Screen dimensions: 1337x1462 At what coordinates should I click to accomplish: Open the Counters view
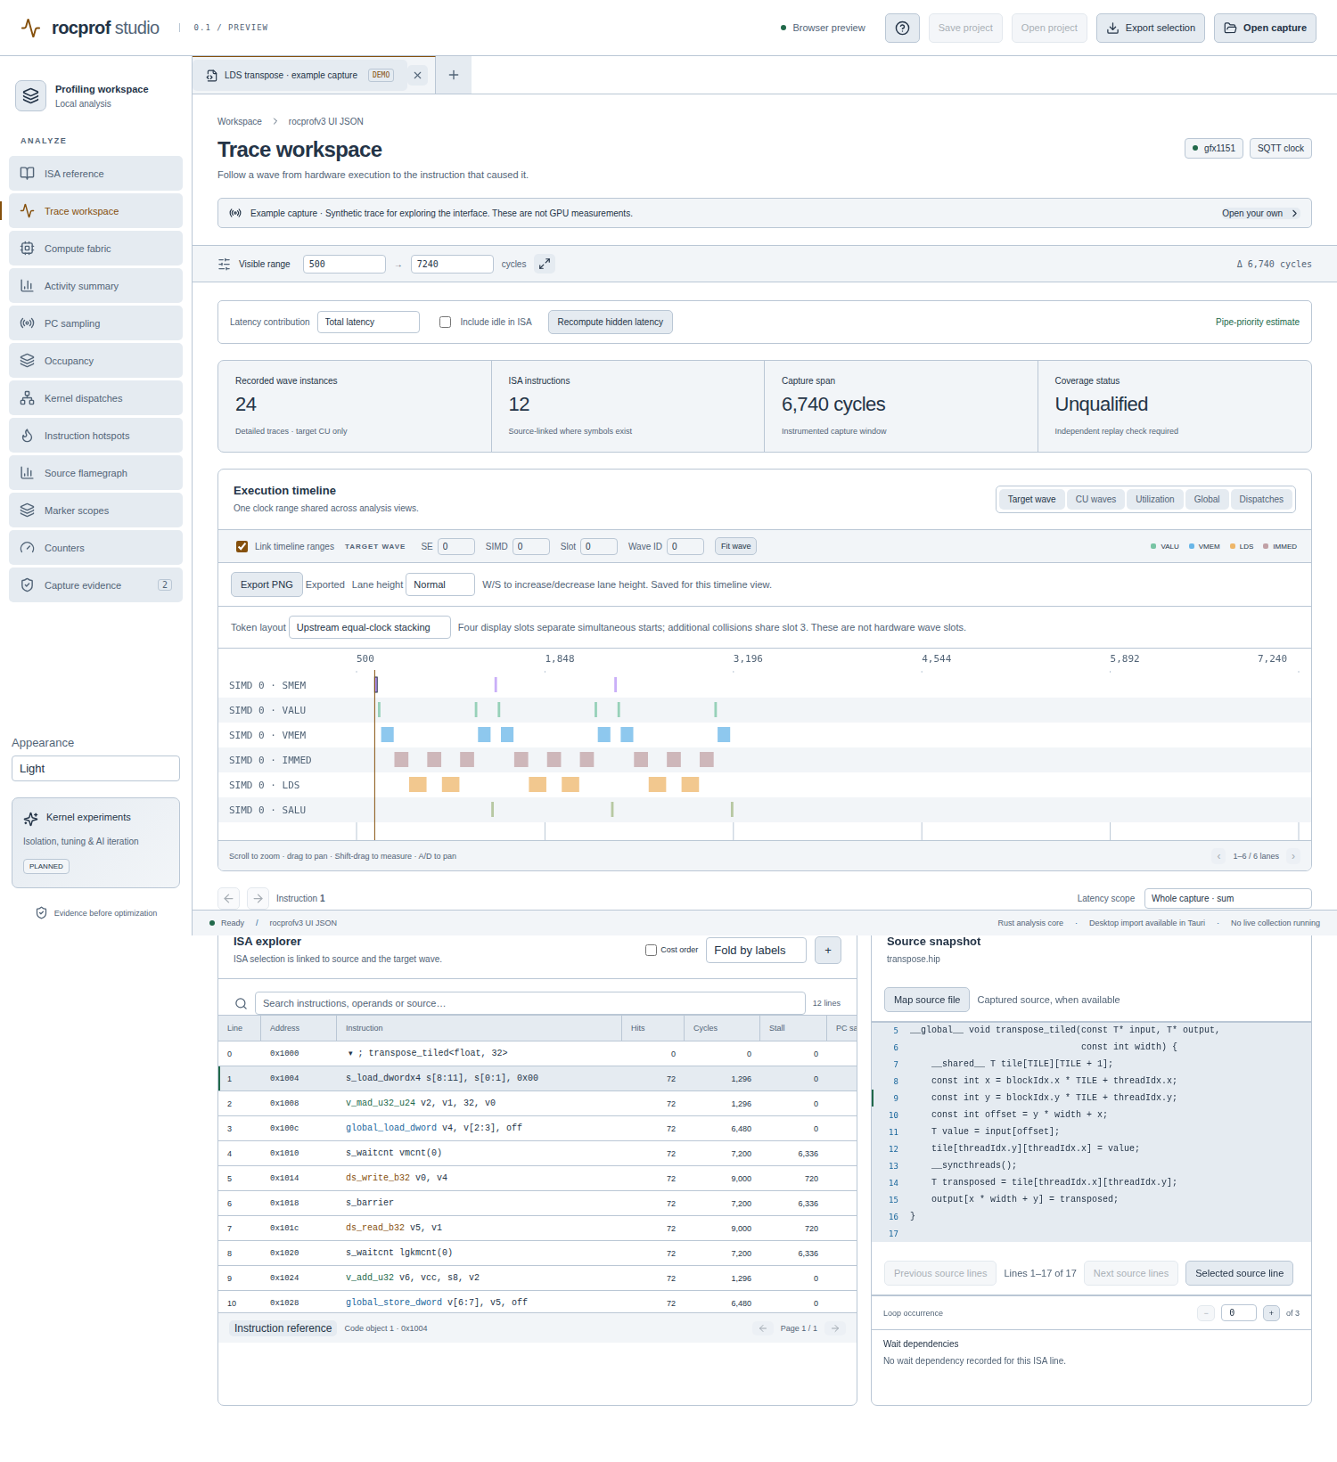[x=95, y=548]
